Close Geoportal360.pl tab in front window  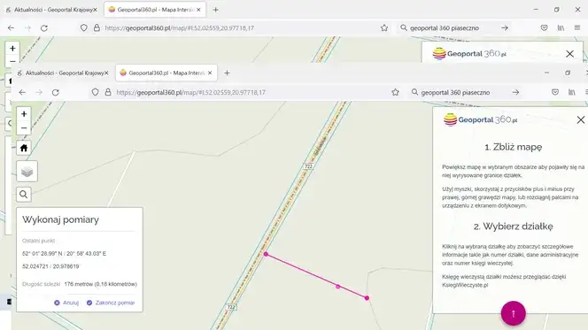210,73
